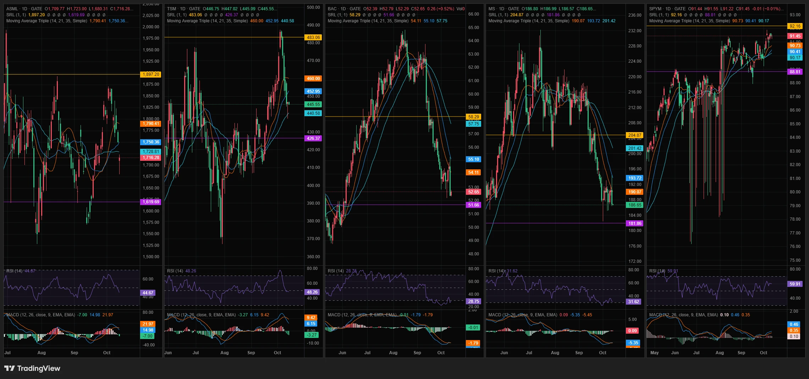Click the green 445.55 last price label
809x379 pixels.
click(x=313, y=104)
